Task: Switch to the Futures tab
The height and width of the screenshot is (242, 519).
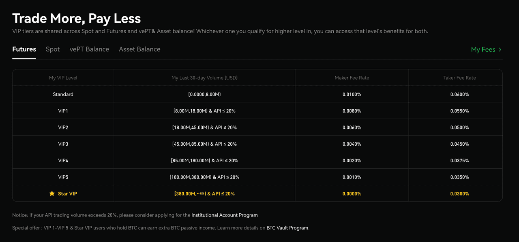Action: [24, 49]
